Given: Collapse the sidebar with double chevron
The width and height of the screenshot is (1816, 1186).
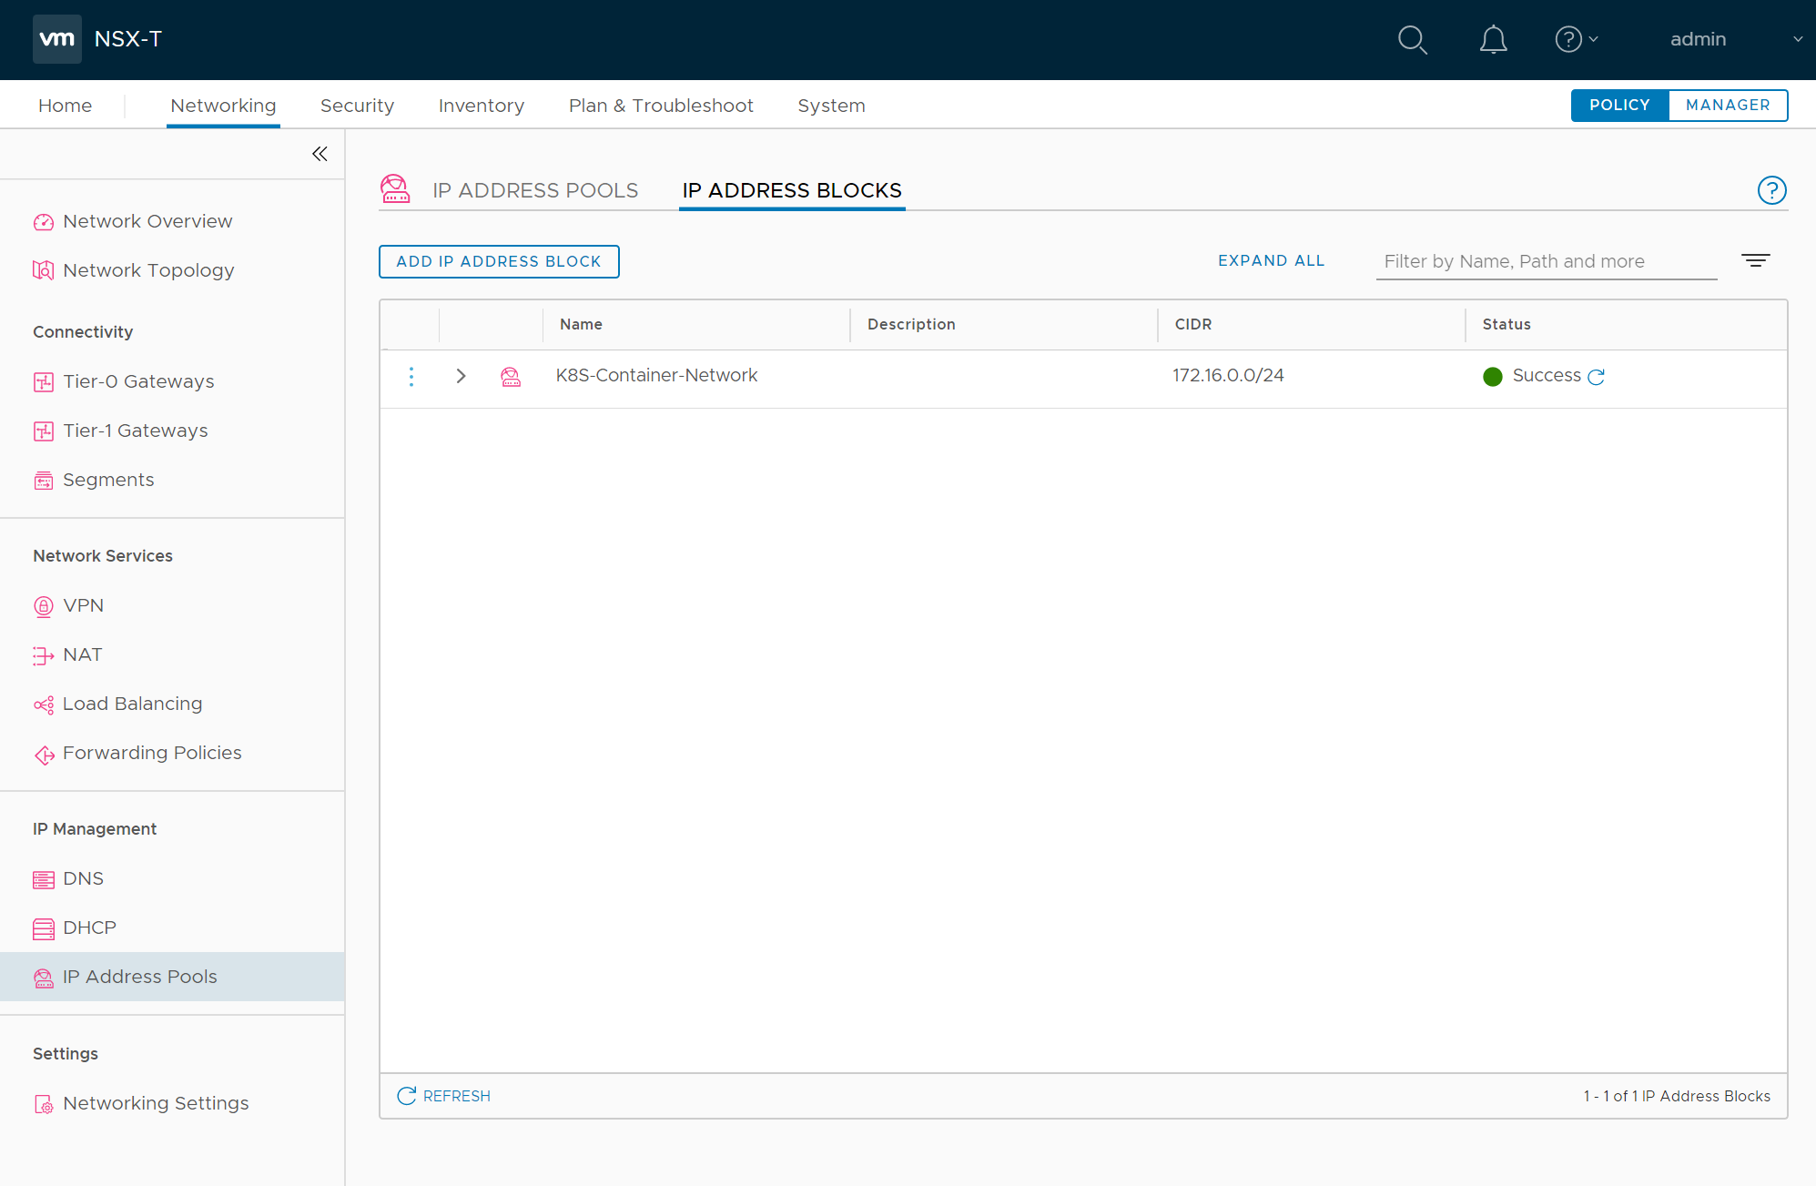Looking at the screenshot, I should [x=320, y=154].
